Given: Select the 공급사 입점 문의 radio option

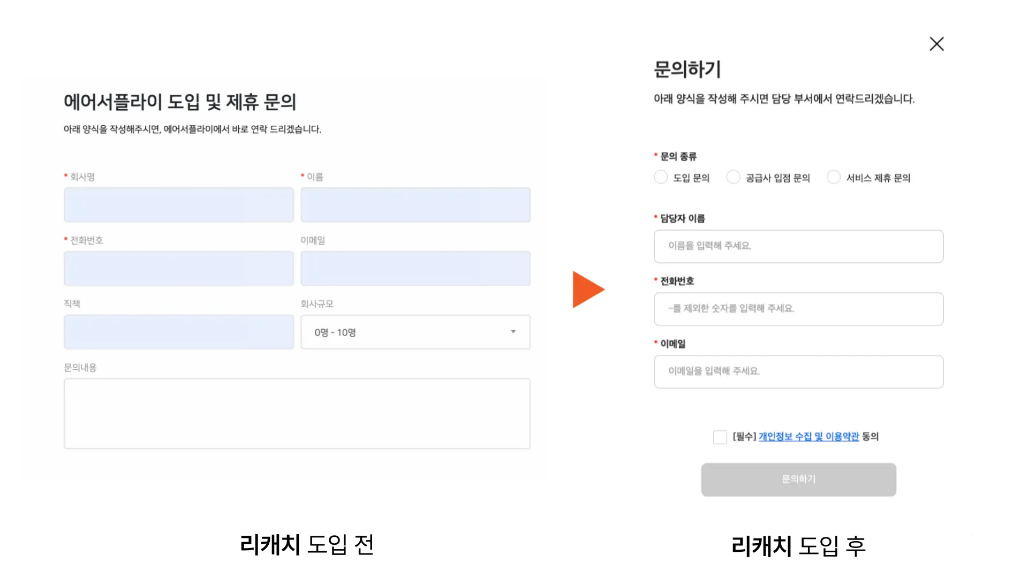Looking at the screenshot, I should (x=733, y=177).
